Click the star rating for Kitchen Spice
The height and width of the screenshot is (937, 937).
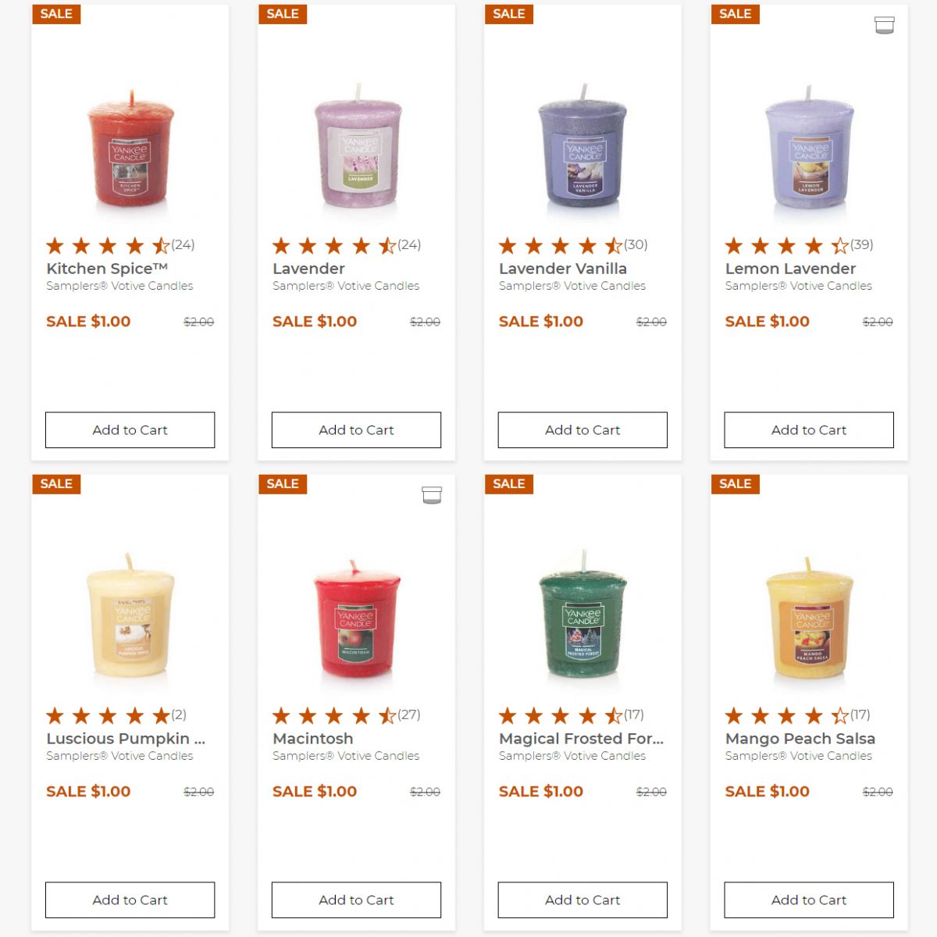pyautogui.click(x=108, y=246)
